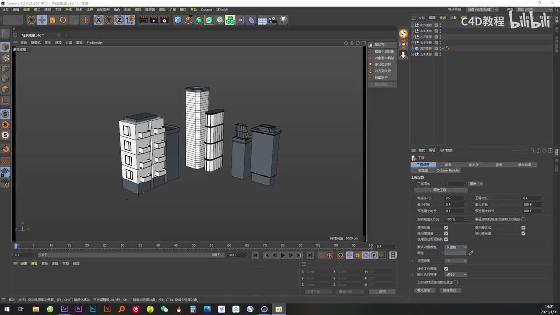Click the 颜色 color swatch

click(x=456, y=253)
